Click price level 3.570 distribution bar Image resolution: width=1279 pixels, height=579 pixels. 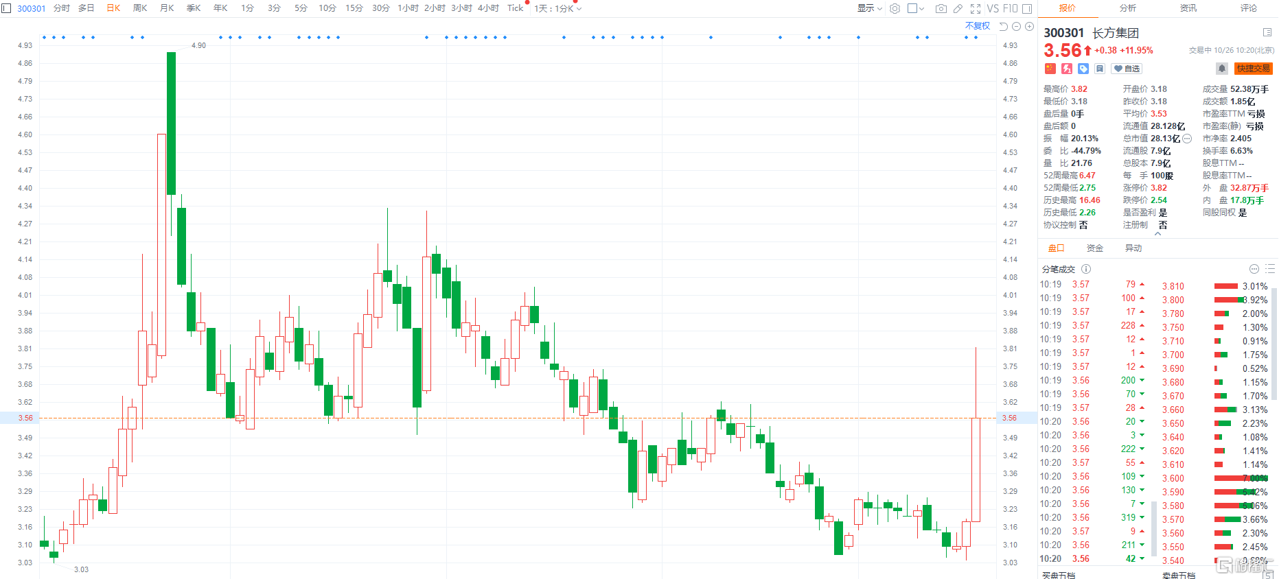[1228, 519]
